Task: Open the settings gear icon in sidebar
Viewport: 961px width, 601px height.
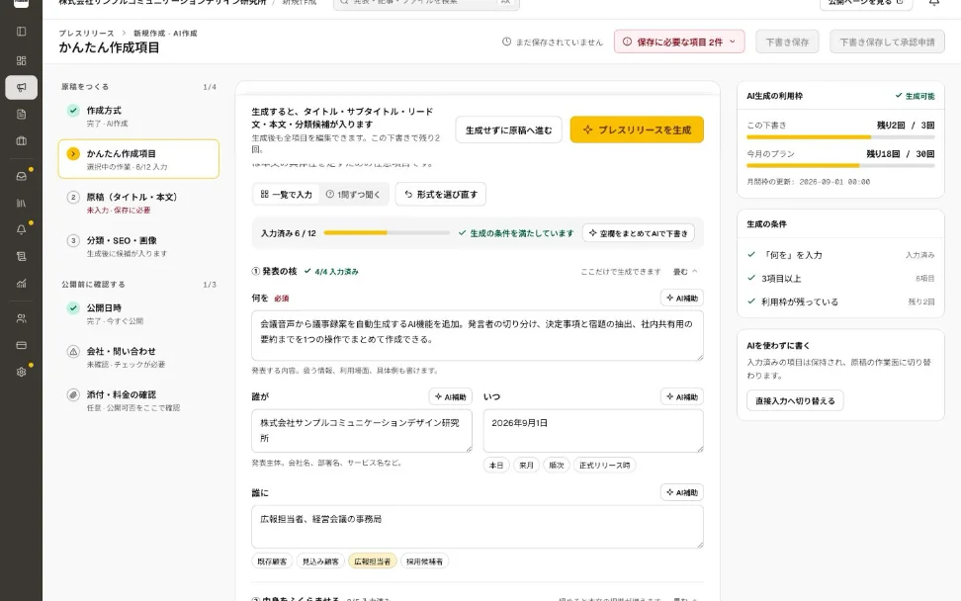Action: click(21, 372)
